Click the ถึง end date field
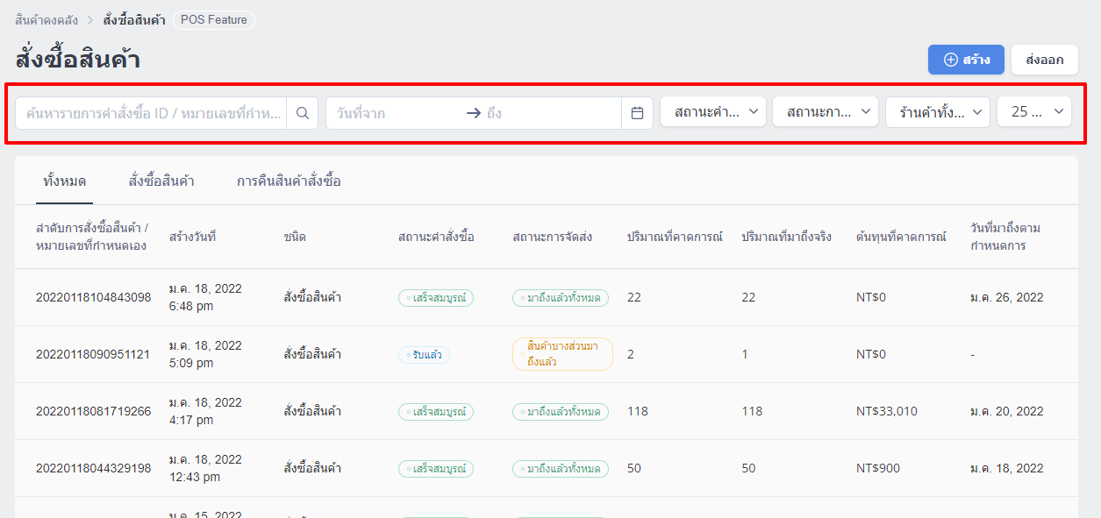Screen dimensions: 1101x518 [x=551, y=113]
